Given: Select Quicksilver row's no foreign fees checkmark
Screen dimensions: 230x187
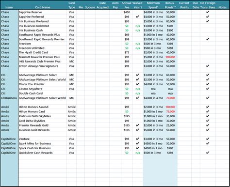Looking at the screenshot, I should [x=208, y=153].
